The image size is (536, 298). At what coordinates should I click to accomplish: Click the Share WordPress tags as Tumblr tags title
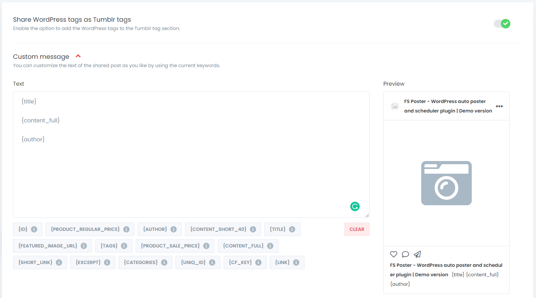click(72, 19)
